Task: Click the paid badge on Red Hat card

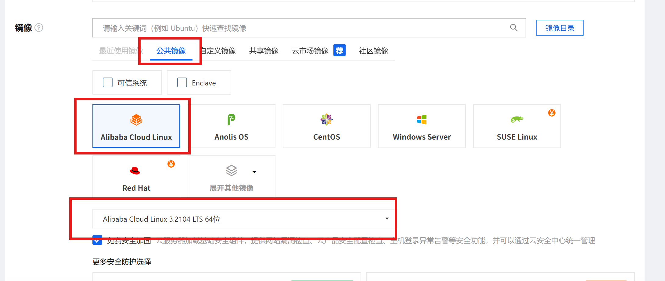Action: [171, 164]
